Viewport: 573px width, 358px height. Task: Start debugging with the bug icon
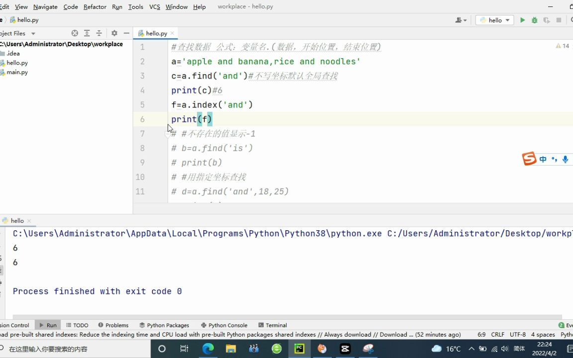click(x=534, y=20)
